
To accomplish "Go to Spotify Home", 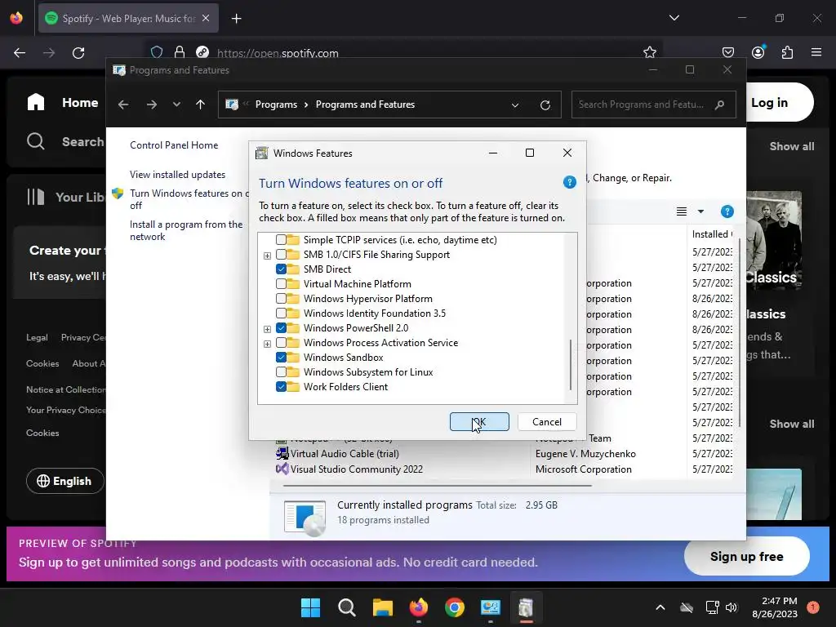I will (x=63, y=102).
